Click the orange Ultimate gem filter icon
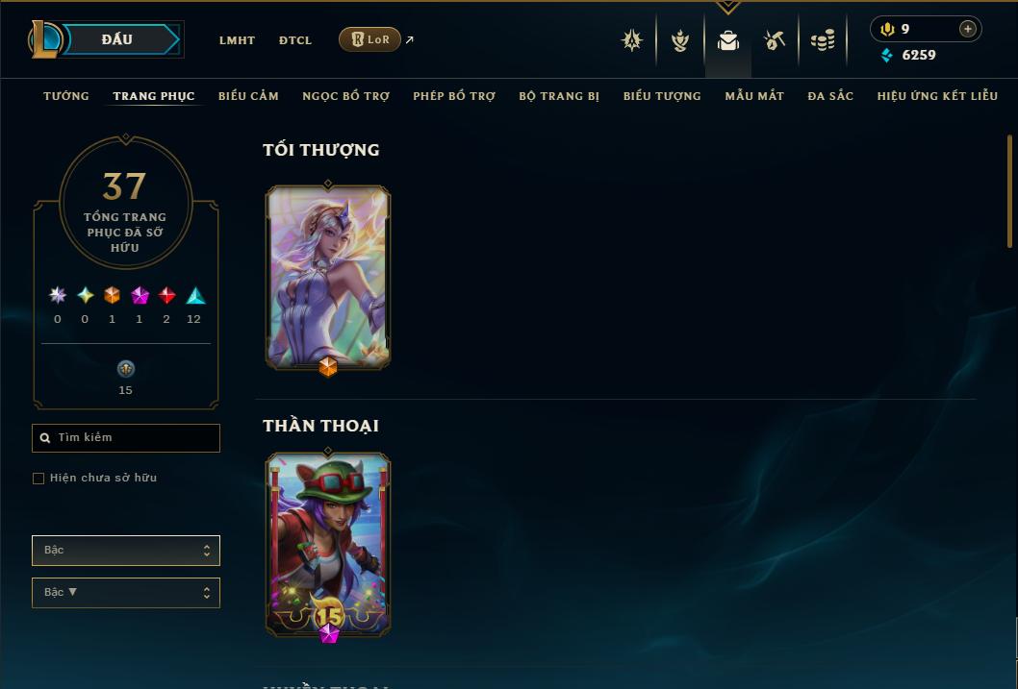Screen dimensions: 1018x689 (x=112, y=296)
